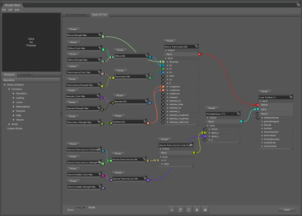The width and height of the screenshot is (302, 216).
Task: Expand the Mathematical category
Action: tap(14, 107)
